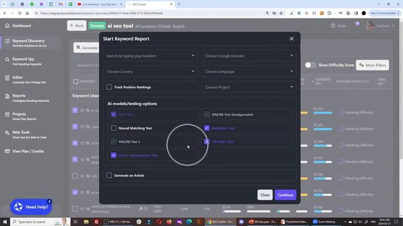Open Task View on the taskbar

[x=76, y=222]
